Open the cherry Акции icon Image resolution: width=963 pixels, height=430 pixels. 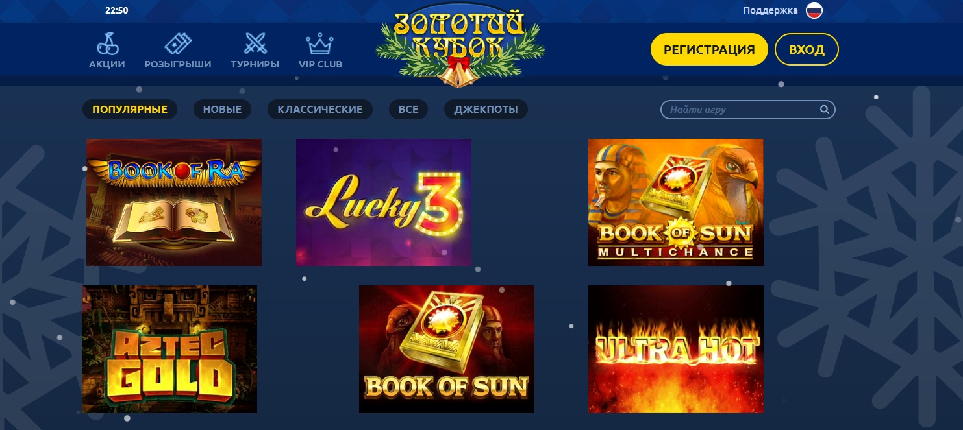point(107,44)
